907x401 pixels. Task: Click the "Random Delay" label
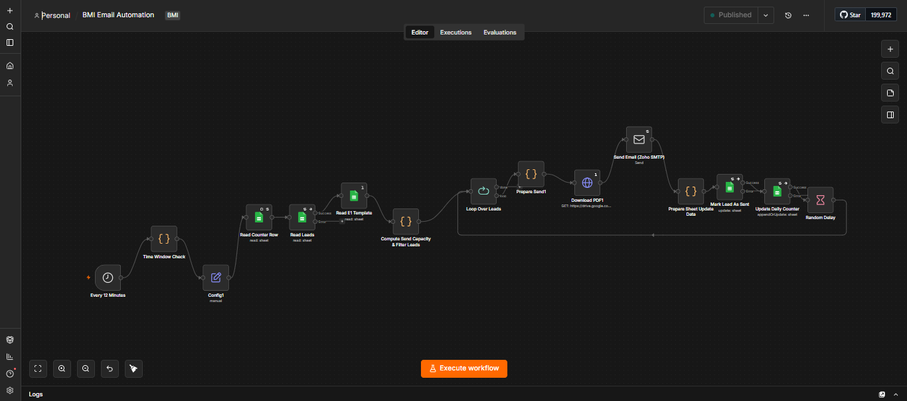[x=821, y=217]
